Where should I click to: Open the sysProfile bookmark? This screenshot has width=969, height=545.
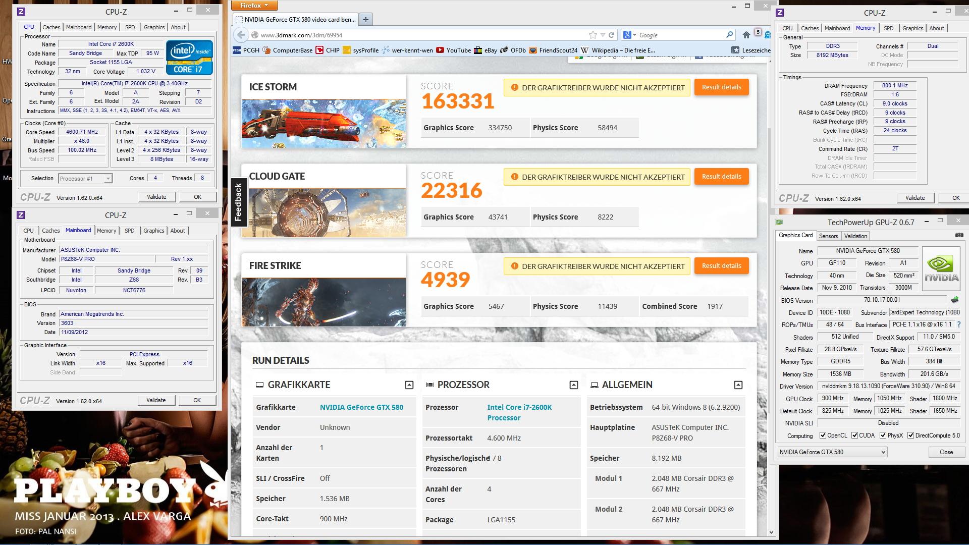tap(360, 50)
